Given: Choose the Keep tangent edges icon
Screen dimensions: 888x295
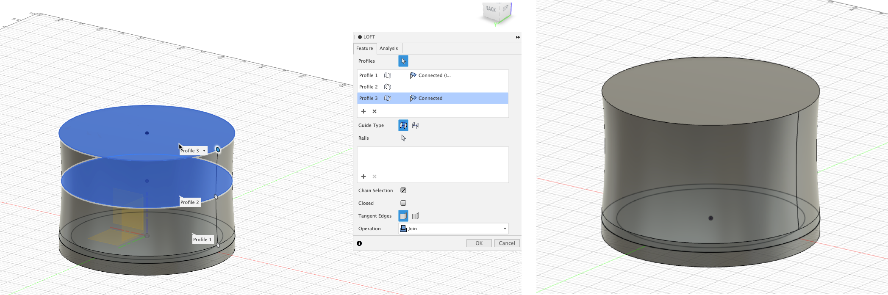Looking at the screenshot, I should pos(416,216).
